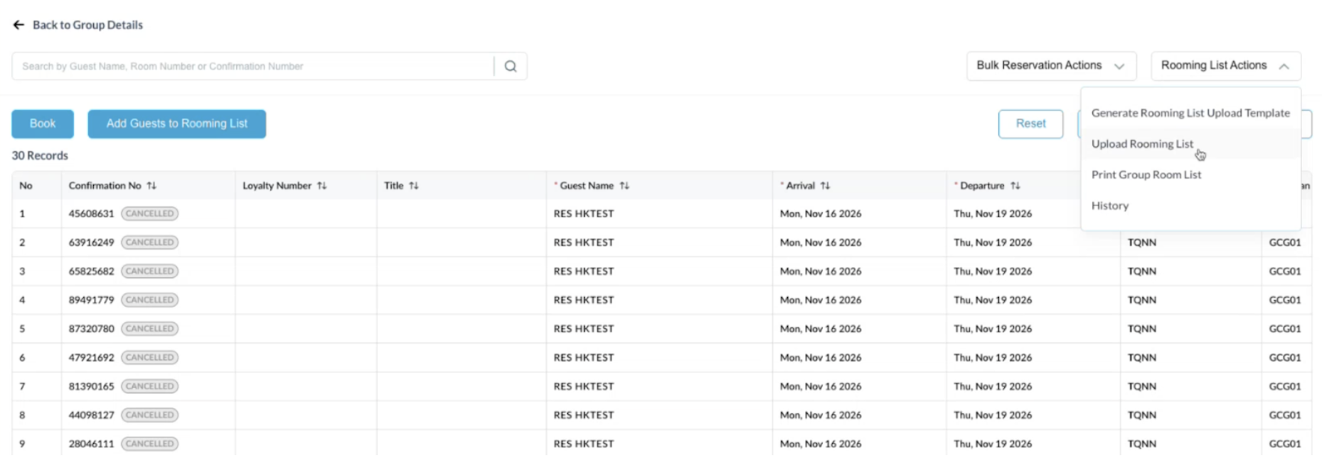Viewport: 1344px width, 473px height.
Task: Open History from the menu
Action: 1109,206
